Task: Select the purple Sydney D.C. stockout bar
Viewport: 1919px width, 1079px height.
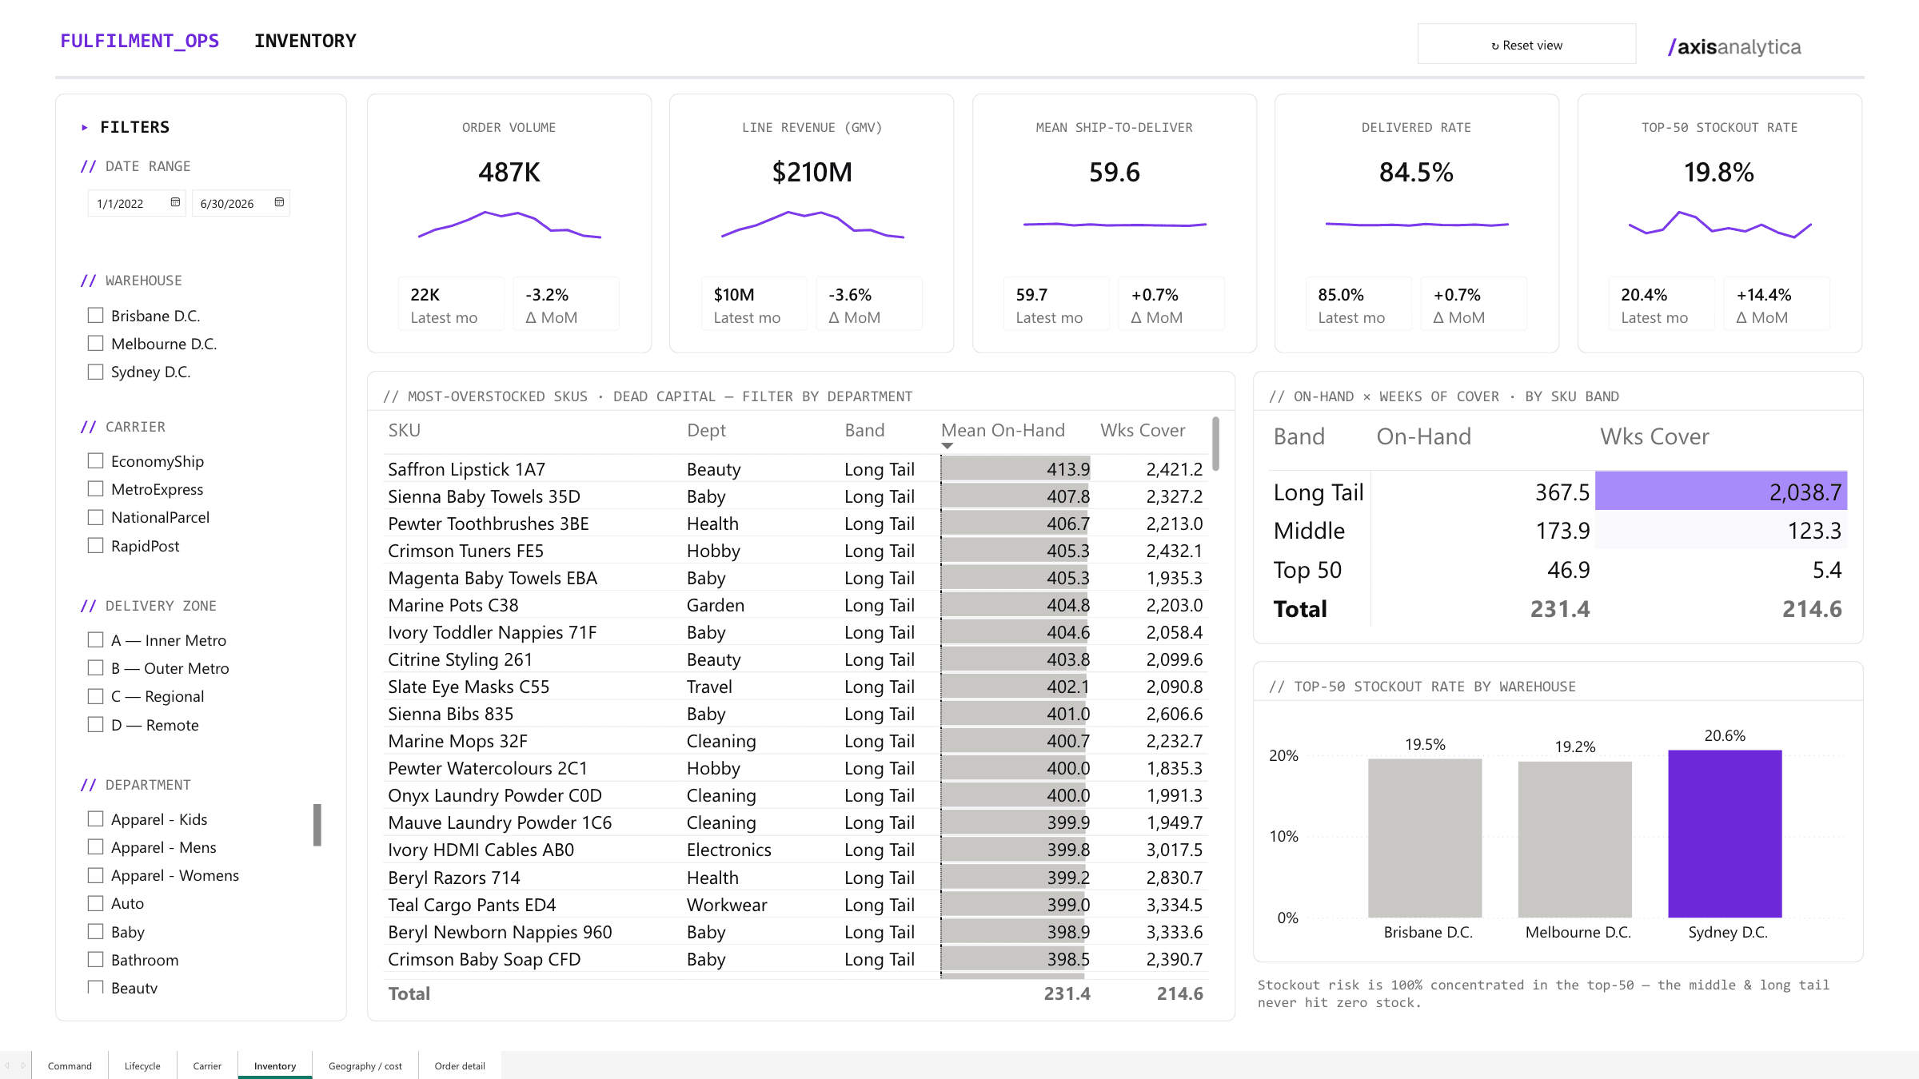Action: point(1725,834)
